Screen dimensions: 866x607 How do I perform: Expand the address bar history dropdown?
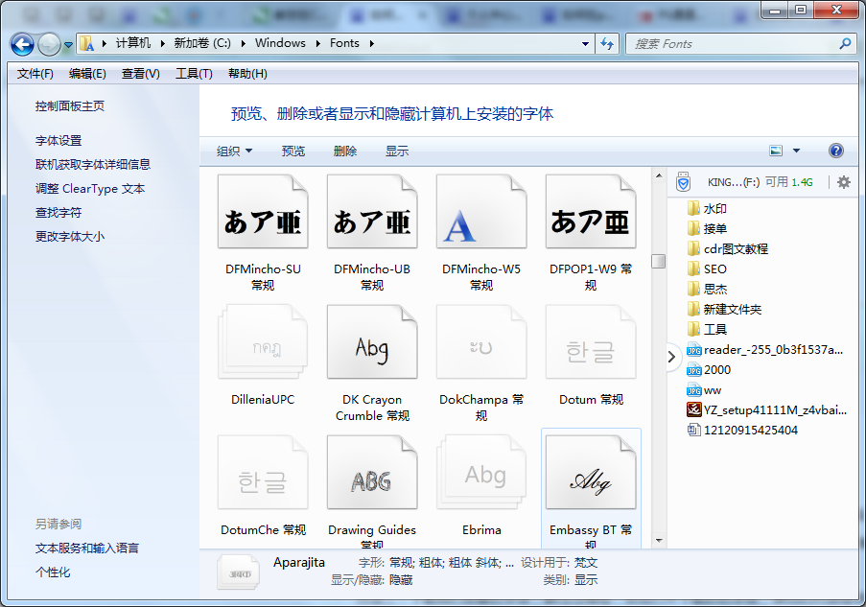[x=585, y=44]
